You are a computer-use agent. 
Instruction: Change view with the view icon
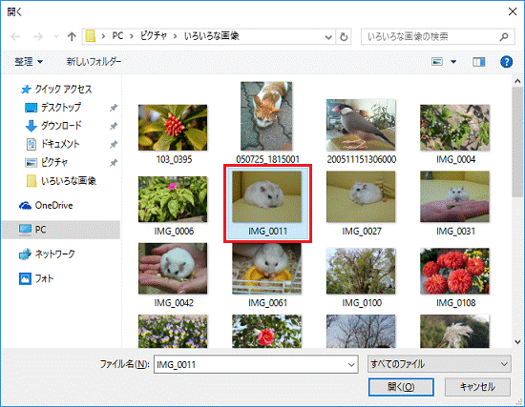click(x=437, y=62)
